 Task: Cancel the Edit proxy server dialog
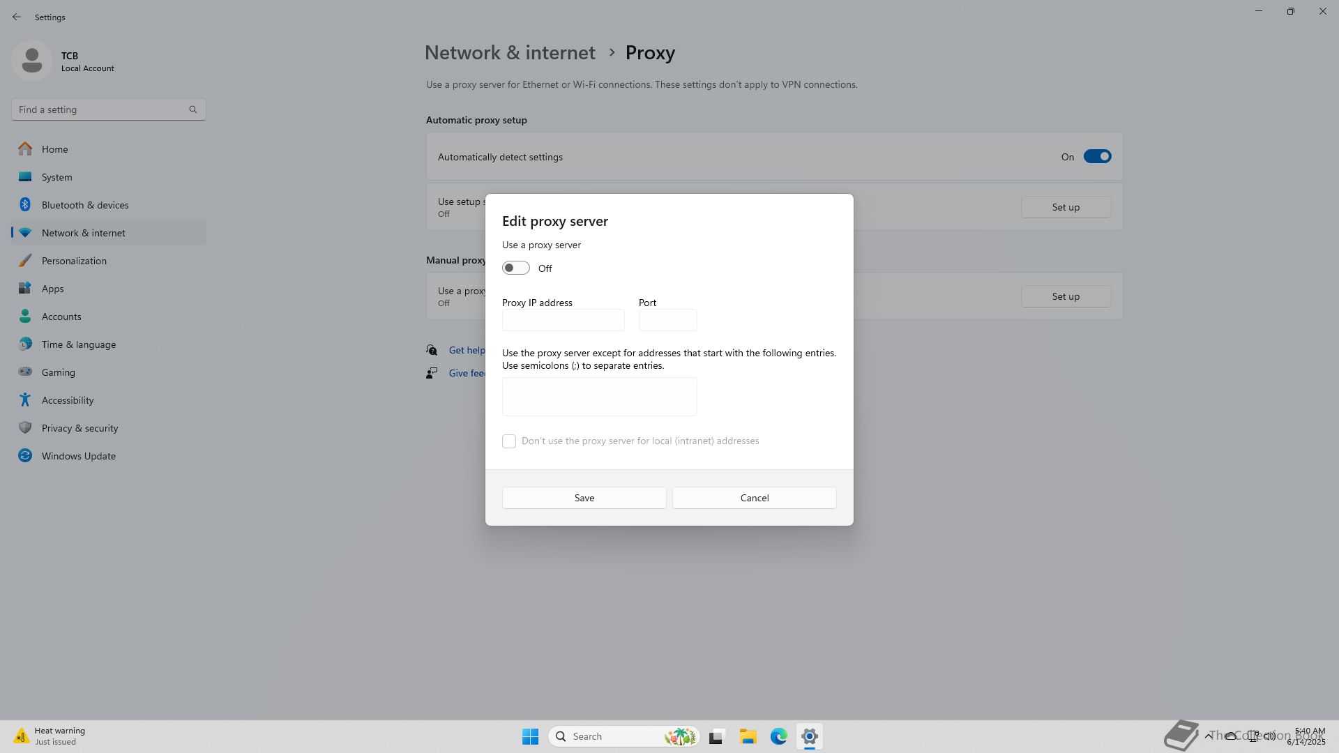pos(754,498)
